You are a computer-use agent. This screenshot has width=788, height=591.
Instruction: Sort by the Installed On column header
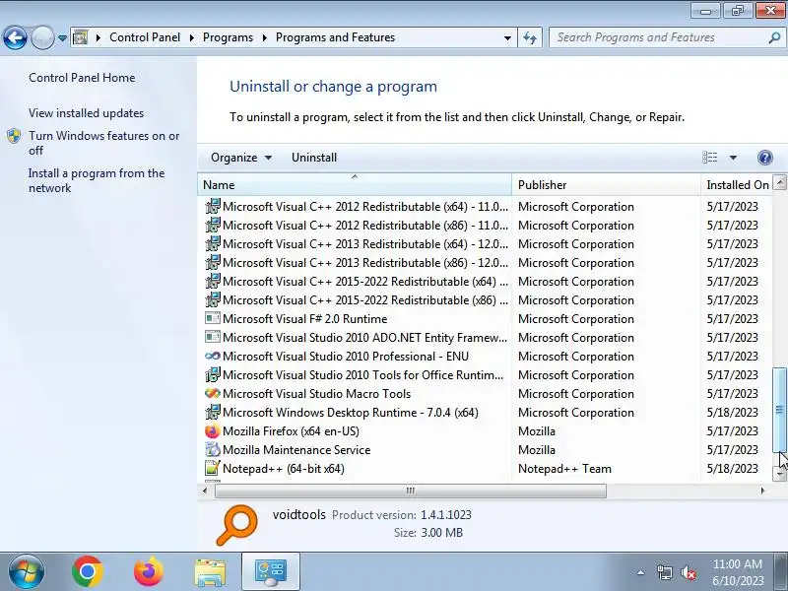click(x=737, y=185)
